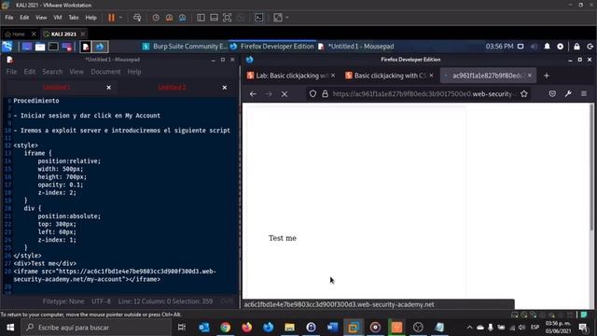Open Mousepad View menu
597x336 pixels.
coord(76,72)
